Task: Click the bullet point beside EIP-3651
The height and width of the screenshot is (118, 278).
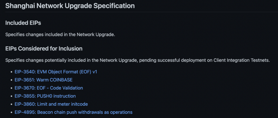Action: [x=11, y=80]
